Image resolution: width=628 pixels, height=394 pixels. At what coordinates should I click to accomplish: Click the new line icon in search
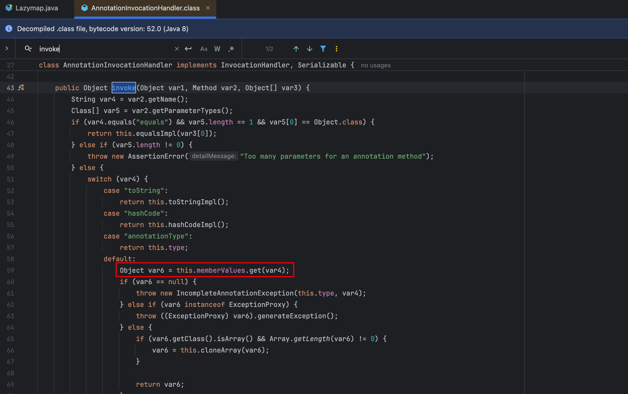point(188,49)
